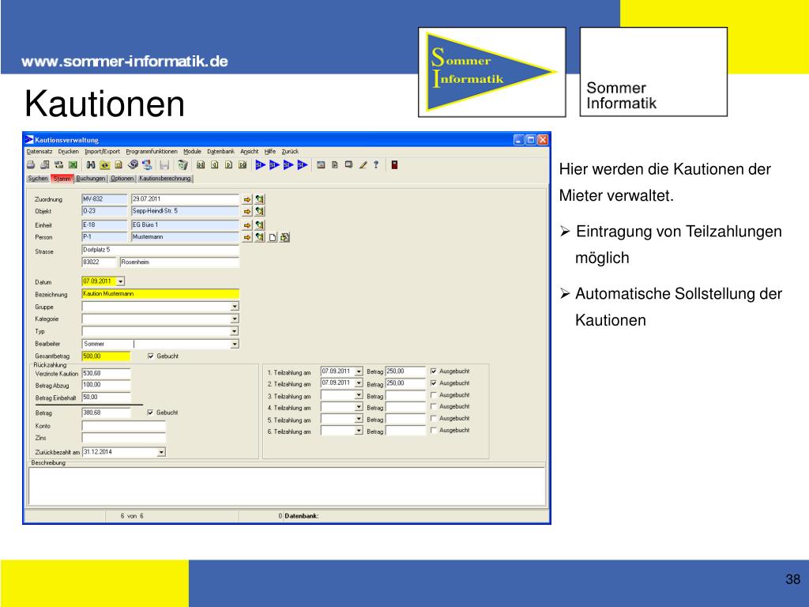Screen dimensions: 809x607
Task: Open the Datensatz menu
Action: click(40, 152)
